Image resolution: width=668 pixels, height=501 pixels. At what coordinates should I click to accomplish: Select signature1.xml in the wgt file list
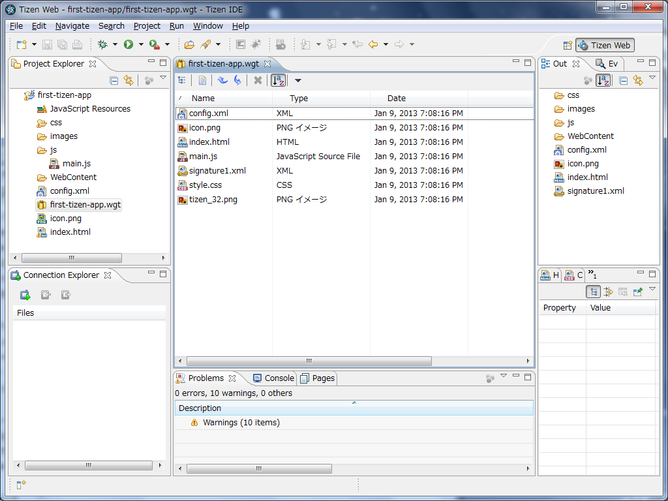tap(217, 171)
